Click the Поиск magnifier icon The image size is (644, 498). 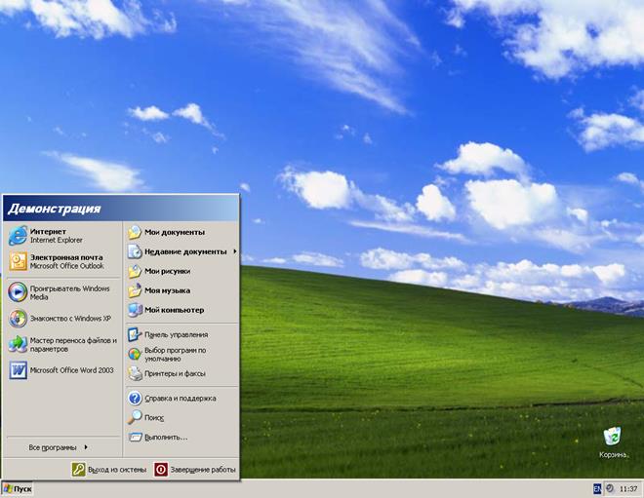135,417
